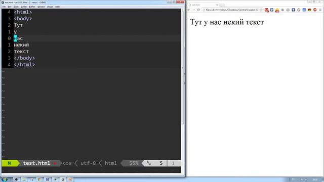Click the file:/// address bar in browser
The width and height of the screenshot is (324, 182).
[230, 10]
